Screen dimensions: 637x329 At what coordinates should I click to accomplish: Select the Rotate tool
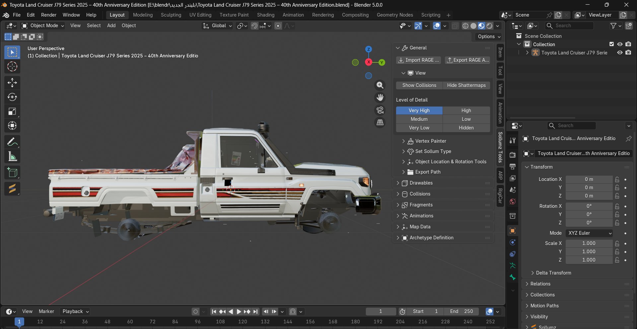(x=12, y=97)
